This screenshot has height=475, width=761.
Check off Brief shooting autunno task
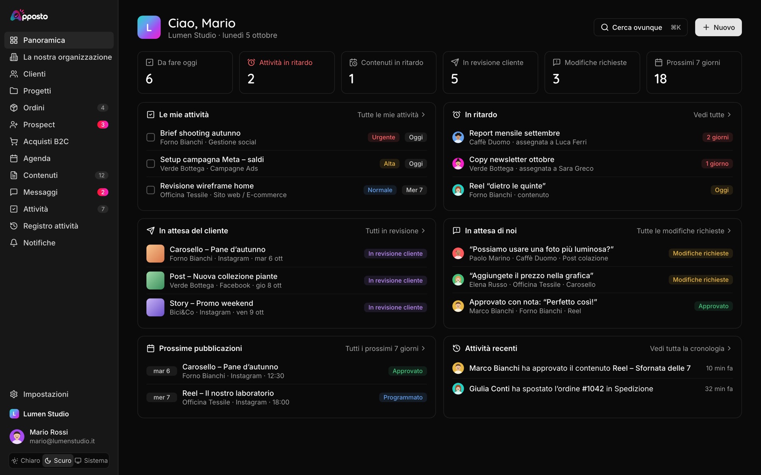[151, 137]
